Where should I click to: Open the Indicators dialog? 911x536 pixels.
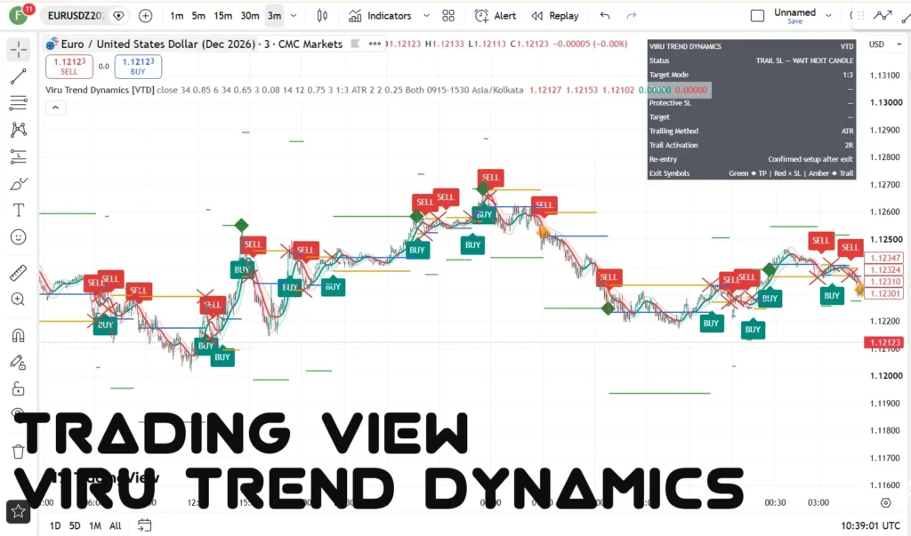(x=380, y=16)
